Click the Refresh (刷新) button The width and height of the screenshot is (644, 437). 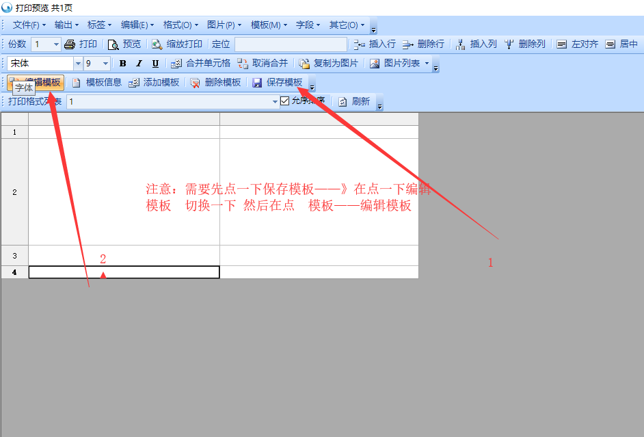(x=354, y=101)
